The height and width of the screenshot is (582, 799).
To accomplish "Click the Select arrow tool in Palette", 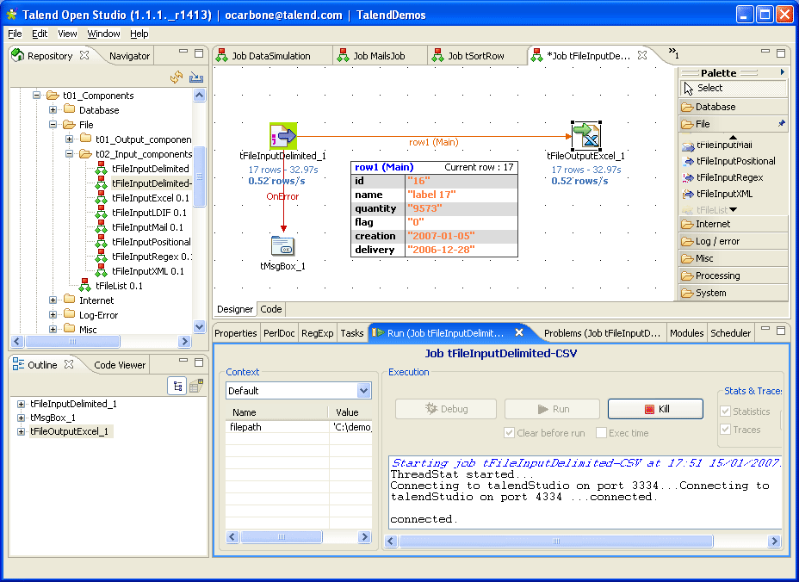I will tap(709, 88).
